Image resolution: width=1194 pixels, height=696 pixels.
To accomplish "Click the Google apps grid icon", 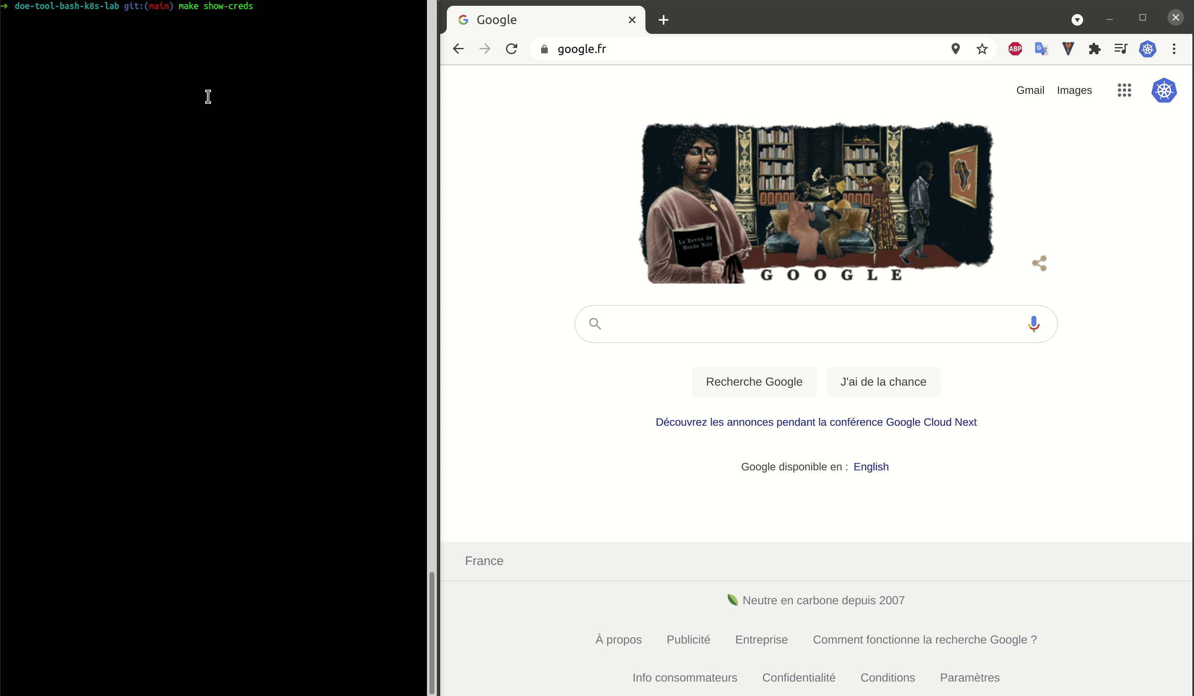I will click(x=1124, y=90).
